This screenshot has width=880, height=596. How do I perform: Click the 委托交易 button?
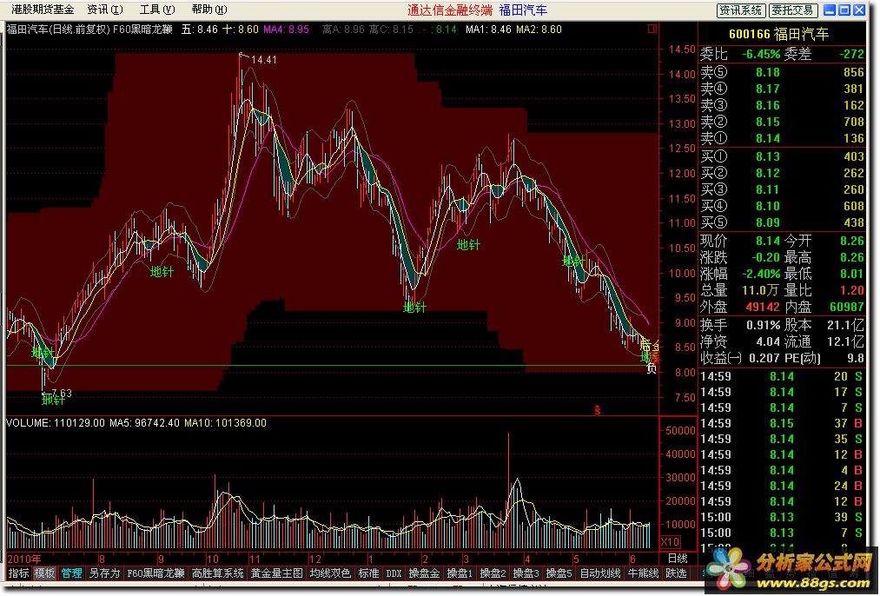(793, 10)
